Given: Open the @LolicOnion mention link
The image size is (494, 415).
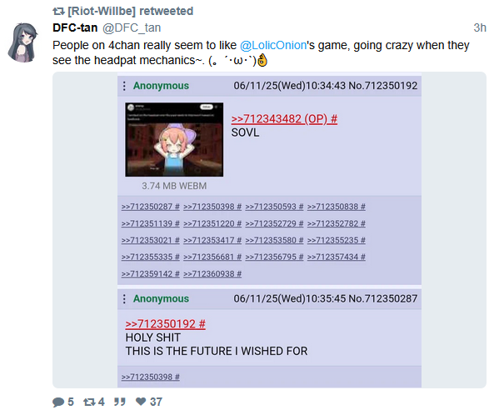Looking at the screenshot, I should pos(273,45).
